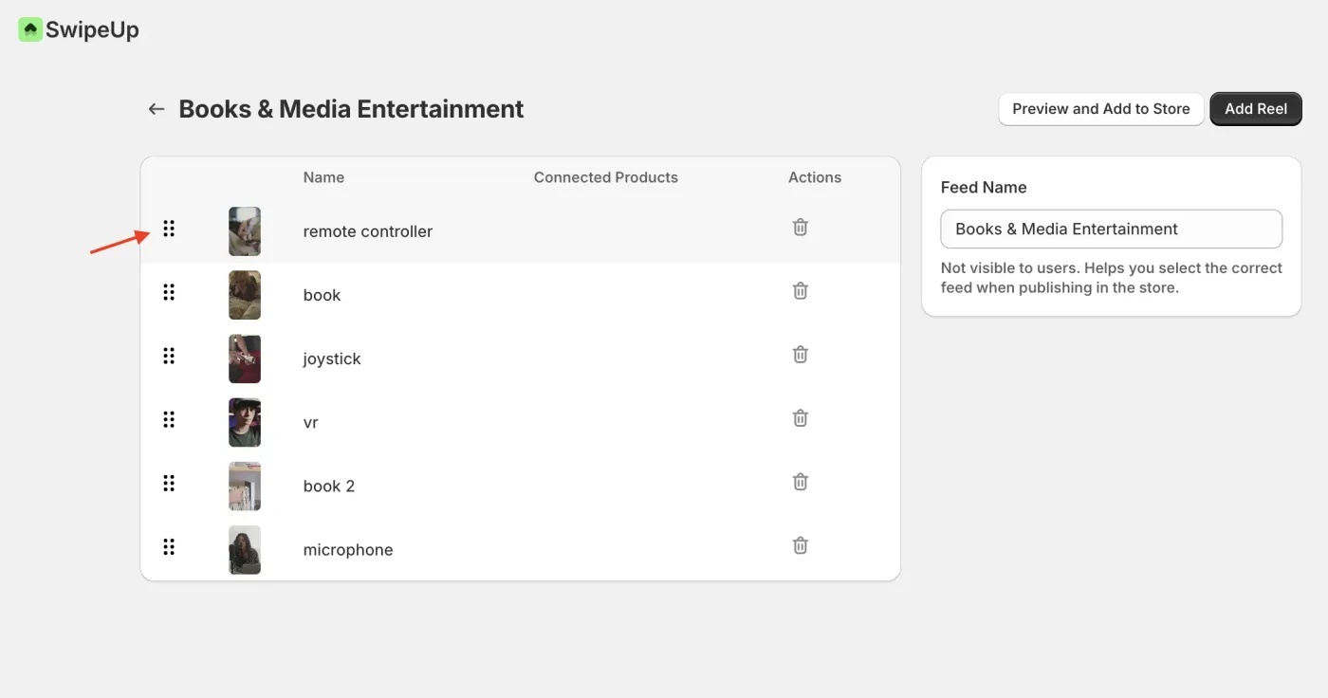Click the microphone reel thumbnail
Screen dimensions: 1328x698
point(245,550)
